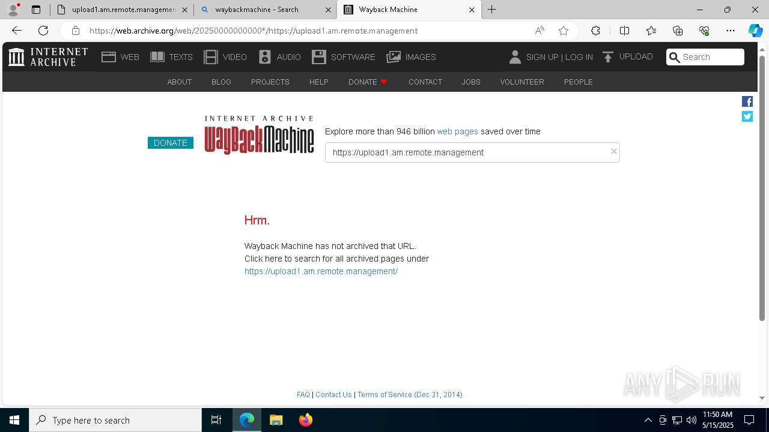Viewport: 769px width, 432px height.
Task: Open the Contact Us footer link
Action: tap(333, 394)
